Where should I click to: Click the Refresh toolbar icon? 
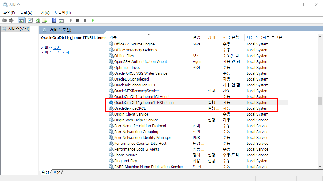tap(38, 20)
